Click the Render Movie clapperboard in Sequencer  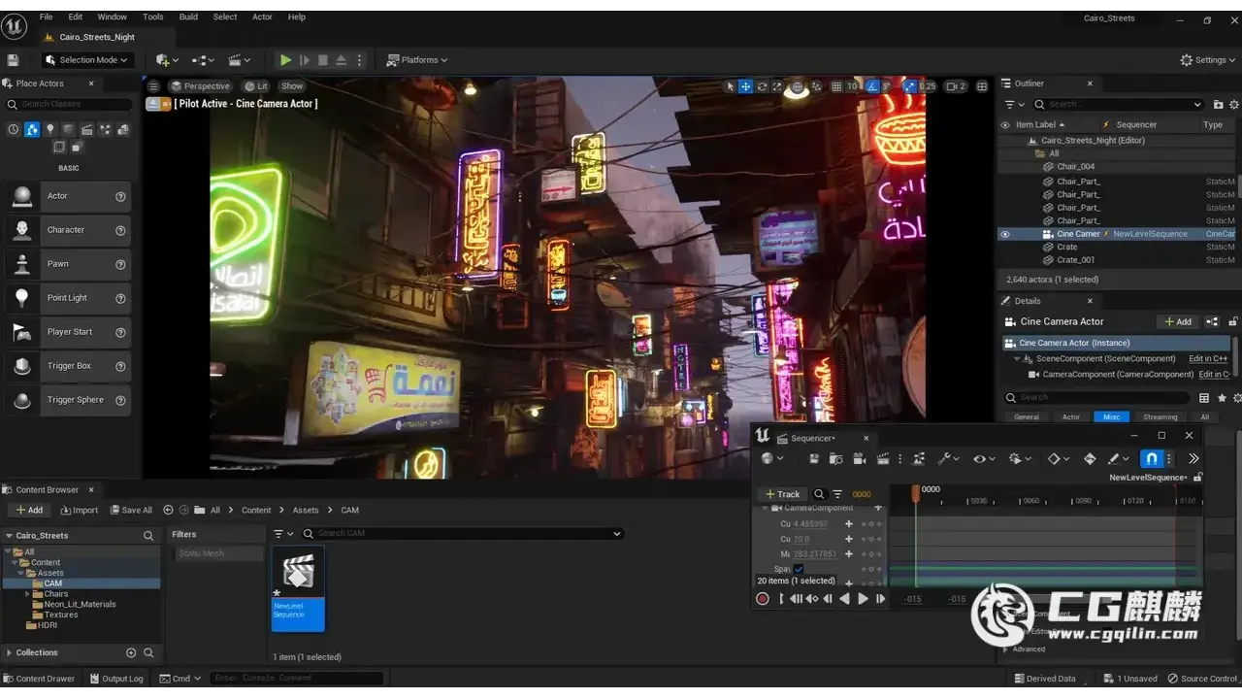(883, 459)
